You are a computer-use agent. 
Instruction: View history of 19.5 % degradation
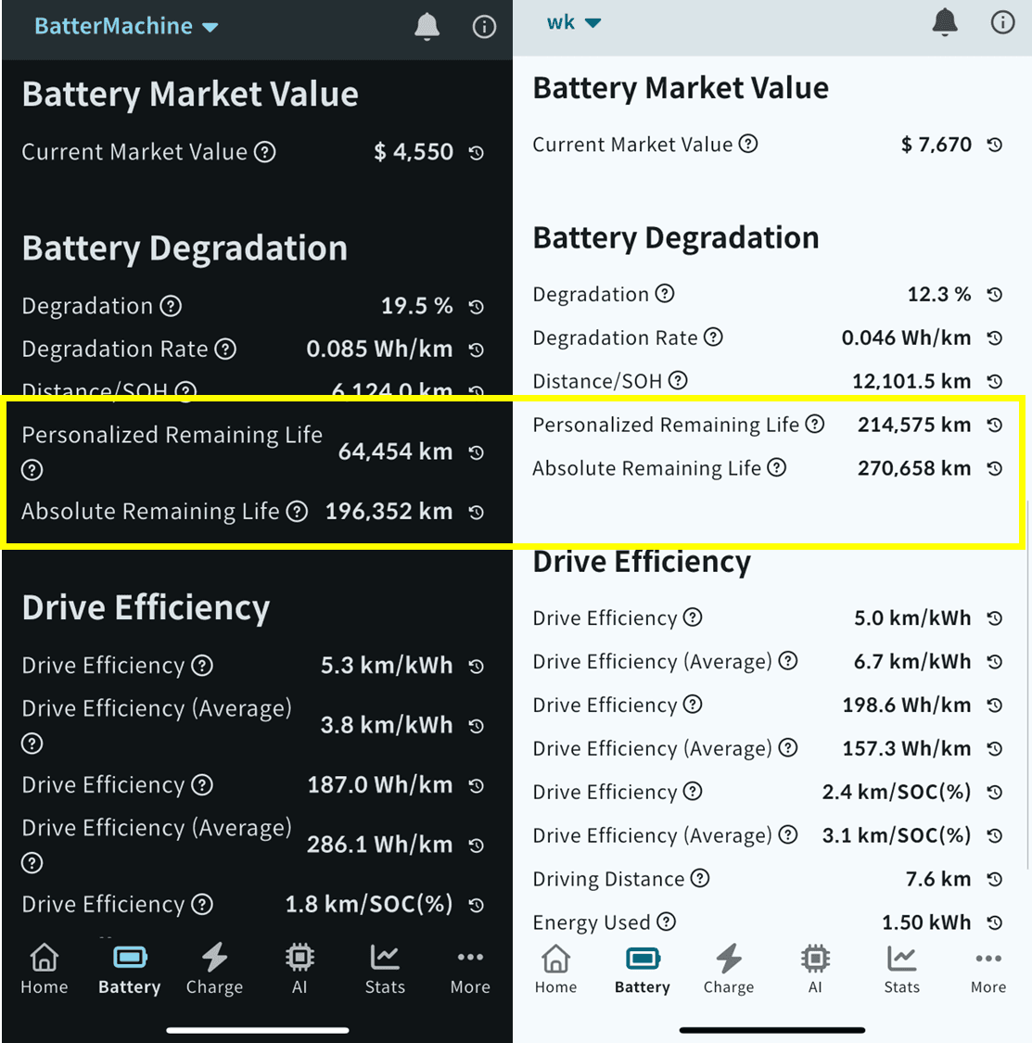click(476, 307)
